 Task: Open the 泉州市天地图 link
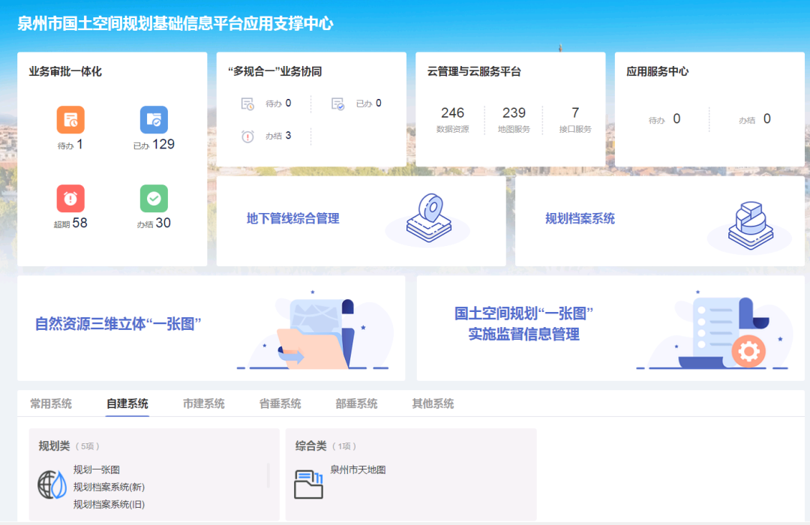click(358, 469)
